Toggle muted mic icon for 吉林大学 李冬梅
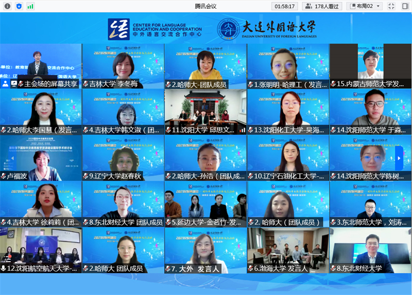The height and width of the screenshot is (295, 412). 86,84
